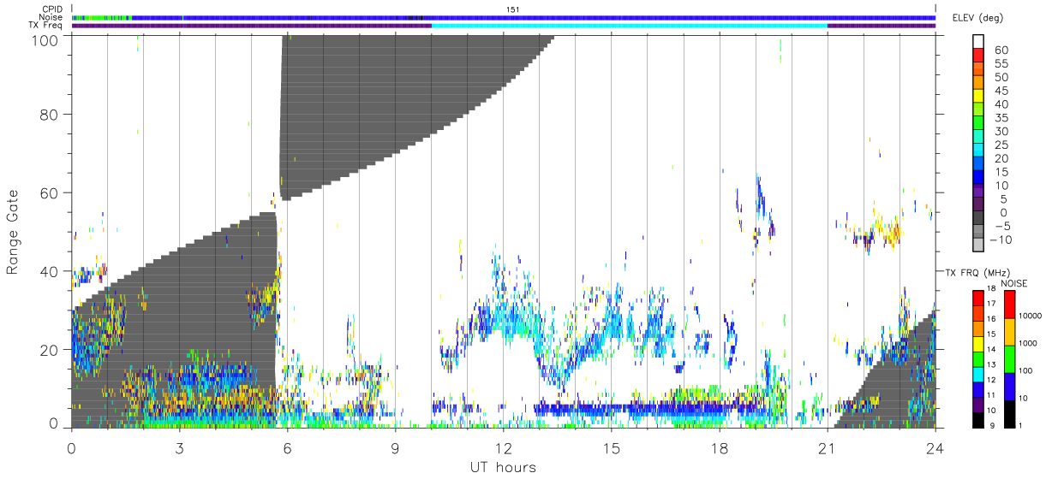Screen dimensions: 1052x485
Task: Click the 45 label on elevation colorbar
Action: point(1001,91)
